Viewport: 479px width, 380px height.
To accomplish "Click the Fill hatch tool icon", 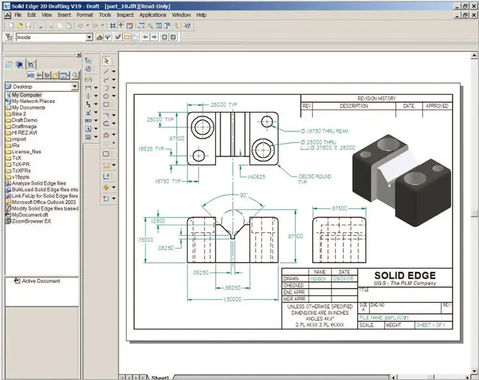I will (106, 154).
